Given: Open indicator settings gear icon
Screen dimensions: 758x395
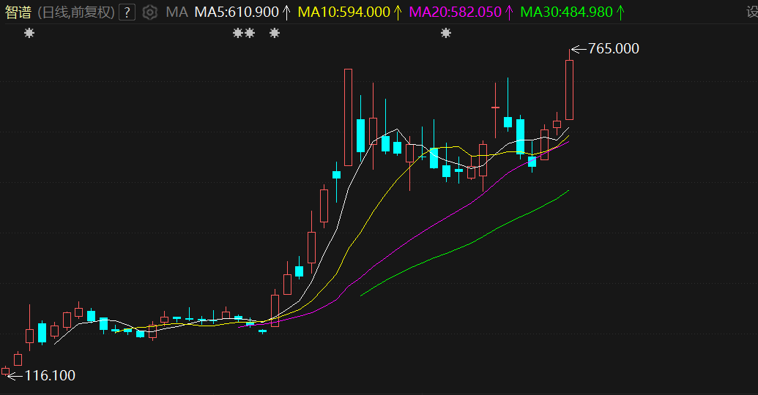Looking at the screenshot, I should [150, 12].
